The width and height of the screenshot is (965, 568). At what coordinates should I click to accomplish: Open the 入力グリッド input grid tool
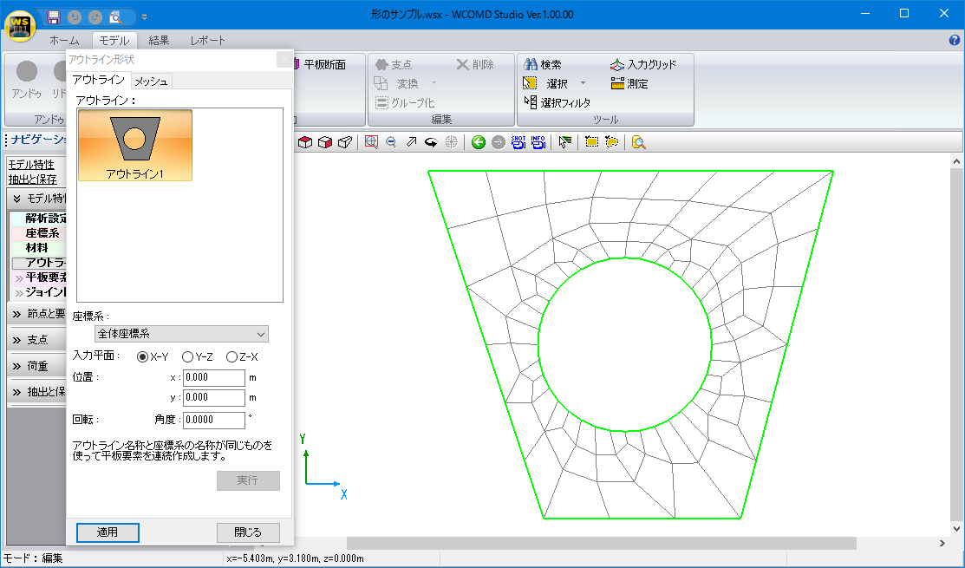(642, 65)
